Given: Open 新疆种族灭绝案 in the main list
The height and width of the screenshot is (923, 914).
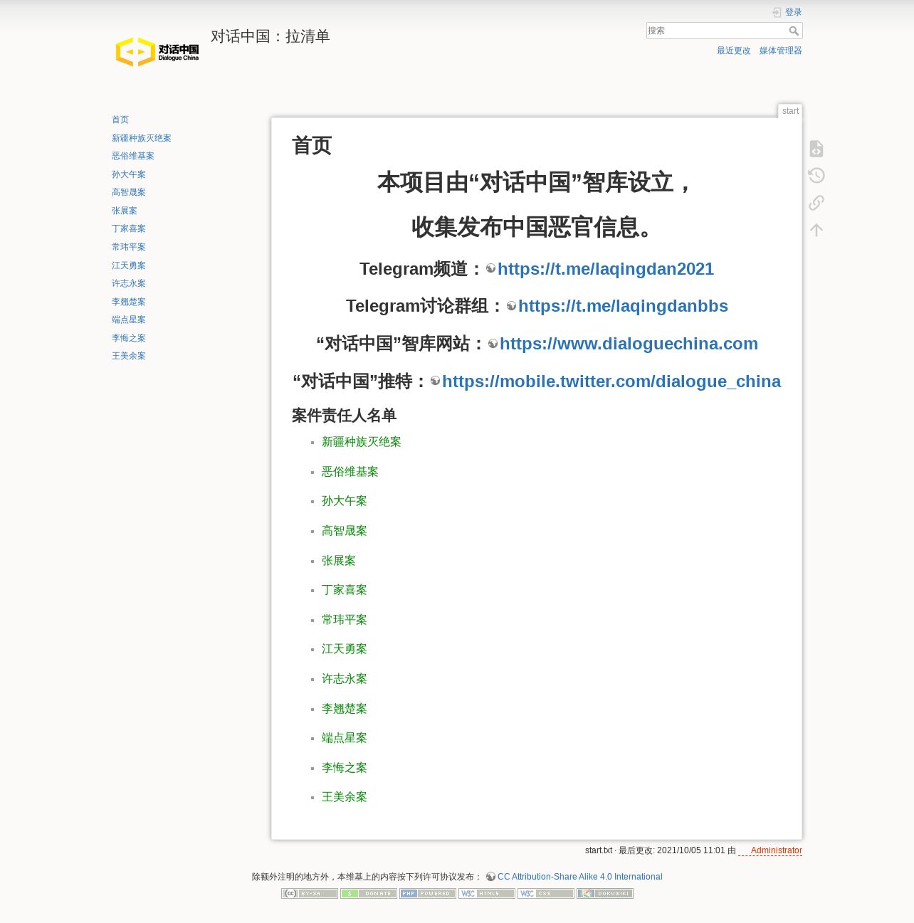Looking at the screenshot, I should (x=362, y=442).
